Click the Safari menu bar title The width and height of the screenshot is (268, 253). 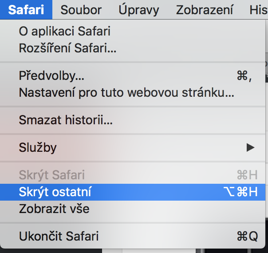pos(26,9)
